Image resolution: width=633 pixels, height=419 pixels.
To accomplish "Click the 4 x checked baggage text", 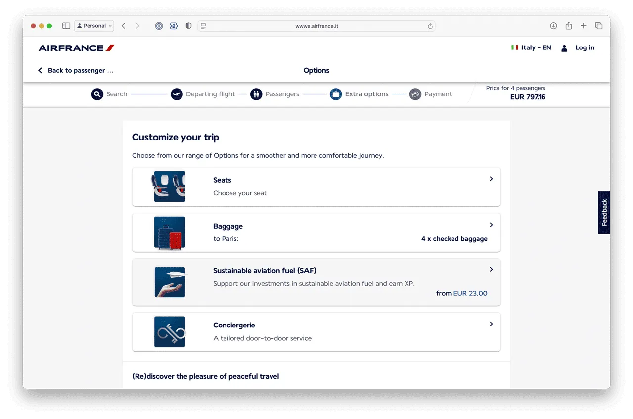I will click(x=454, y=239).
